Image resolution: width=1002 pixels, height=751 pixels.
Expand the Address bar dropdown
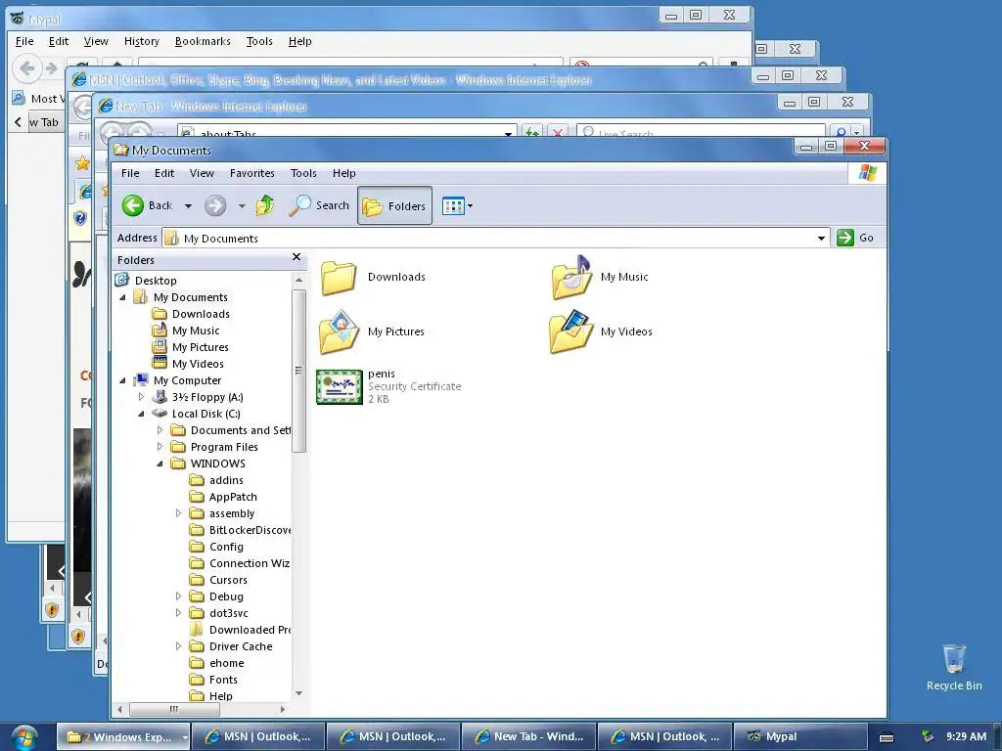[821, 239]
